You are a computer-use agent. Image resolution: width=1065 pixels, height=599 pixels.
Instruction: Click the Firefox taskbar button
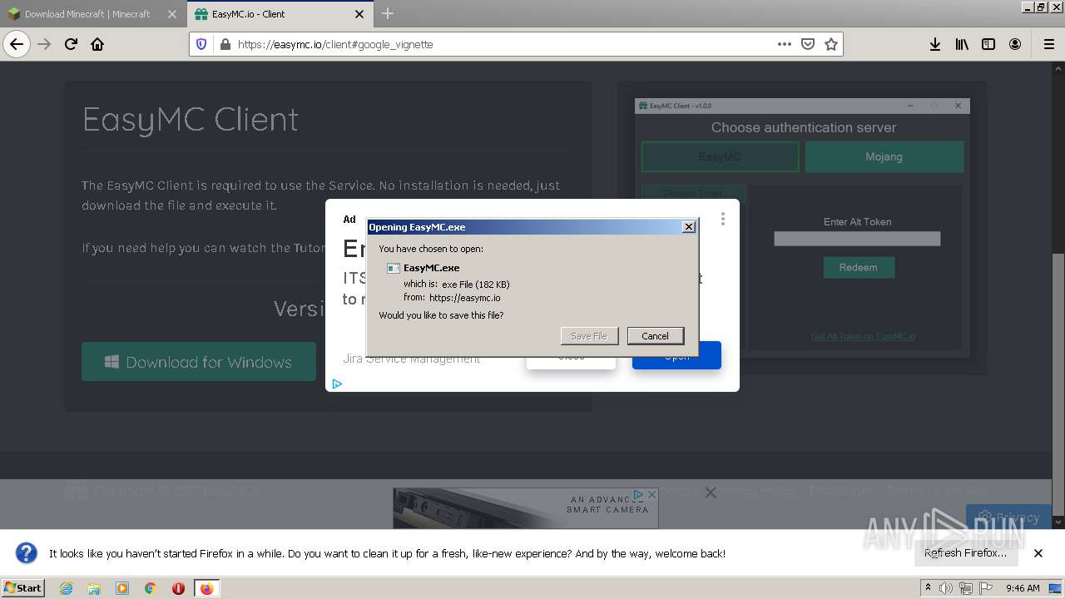coord(207,588)
